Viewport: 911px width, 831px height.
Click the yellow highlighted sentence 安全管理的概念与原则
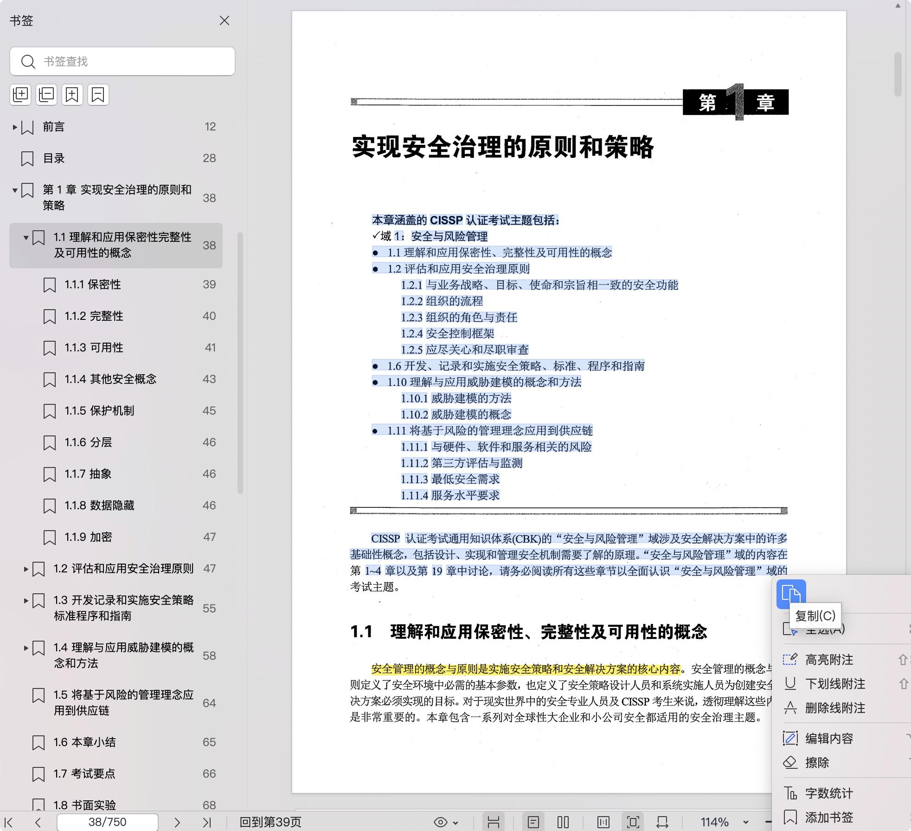526,669
